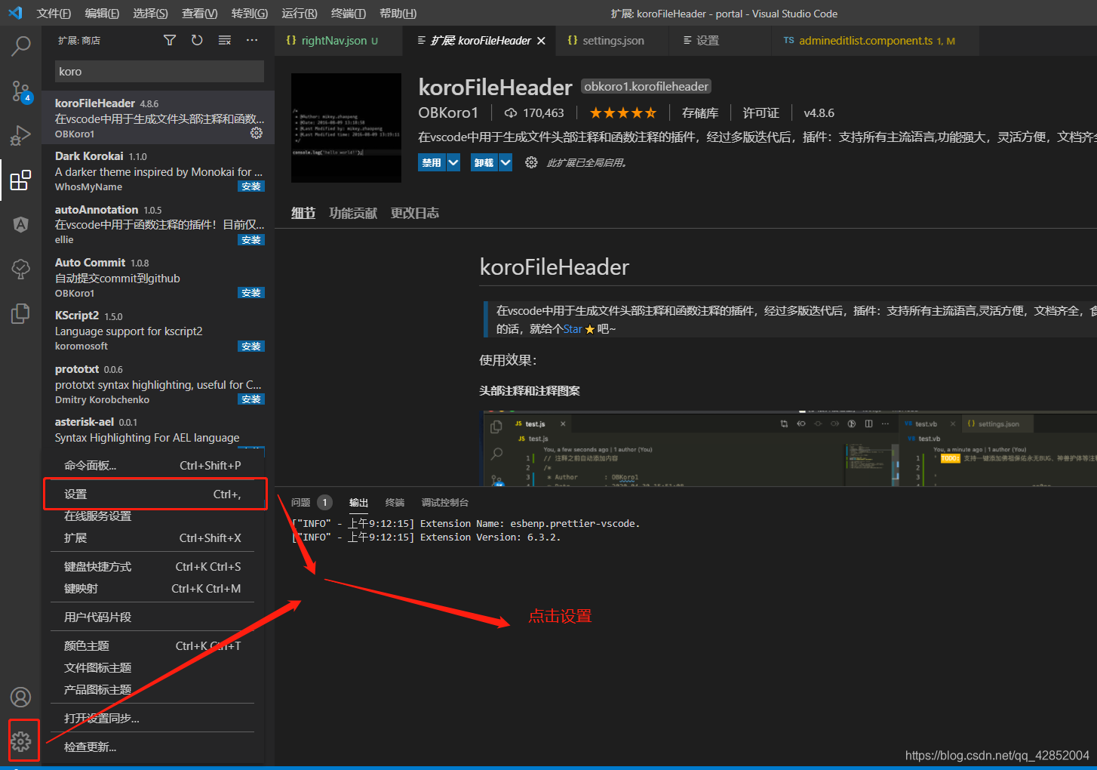Click the Manage gear icon

(x=21, y=741)
